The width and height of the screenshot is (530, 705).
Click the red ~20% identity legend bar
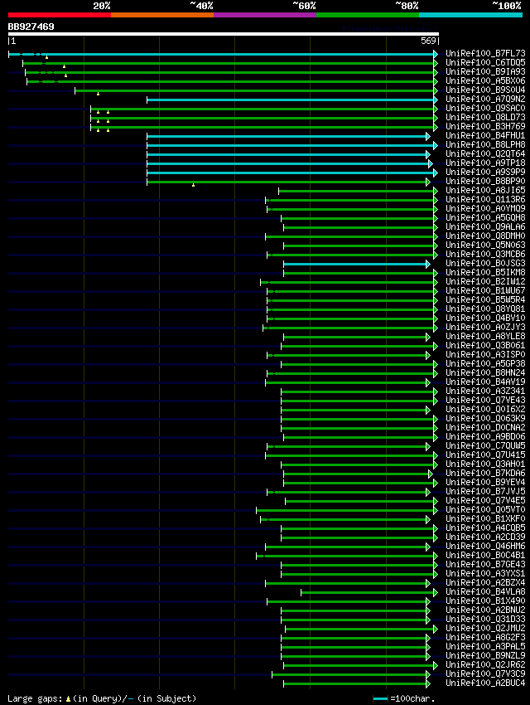coord(60,15)
